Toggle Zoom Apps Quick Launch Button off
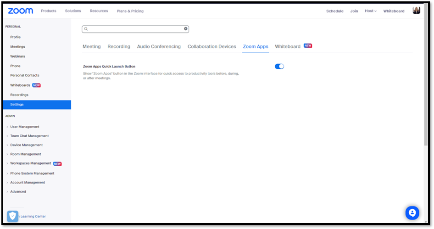This screenshot has height=229, width=434. (x=279, y=67)
